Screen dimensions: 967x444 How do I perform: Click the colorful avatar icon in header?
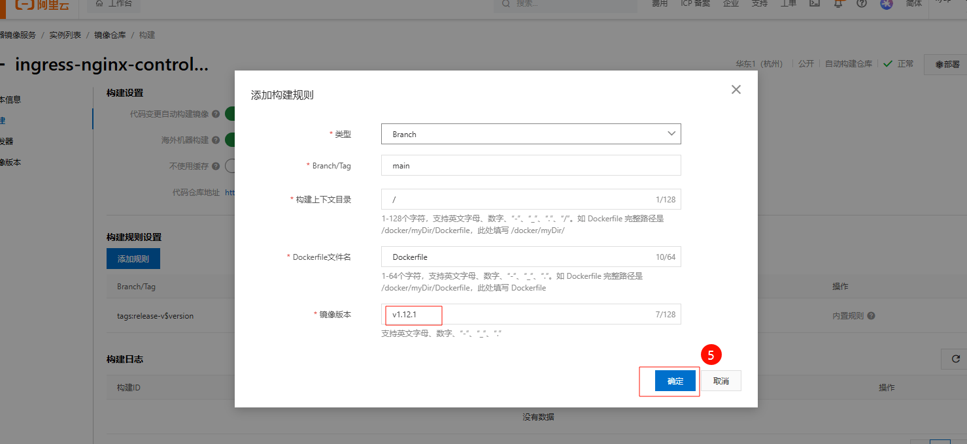coord(886,3)
